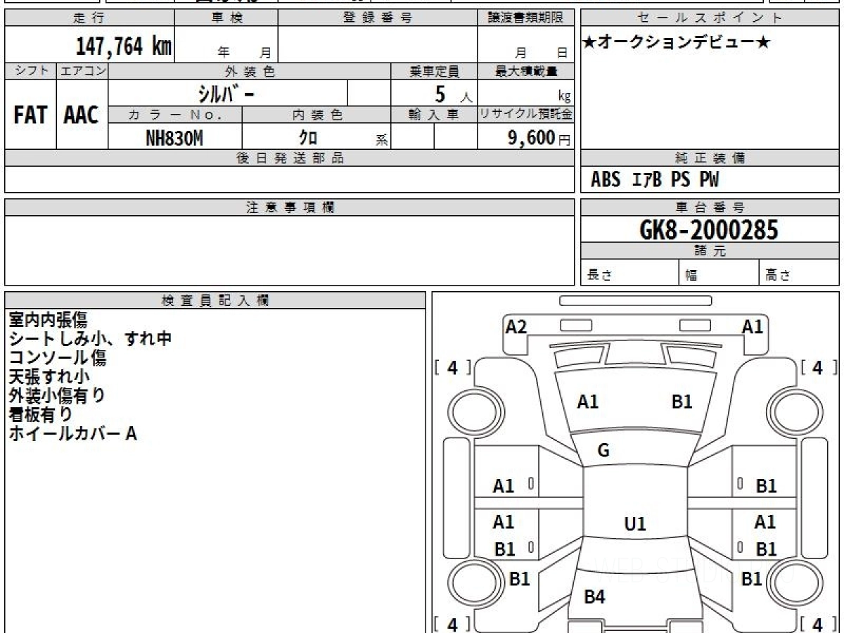The height and width of the screenshot is (633, 844).
Task: Click the FAT shift type value
Action: 30,115
